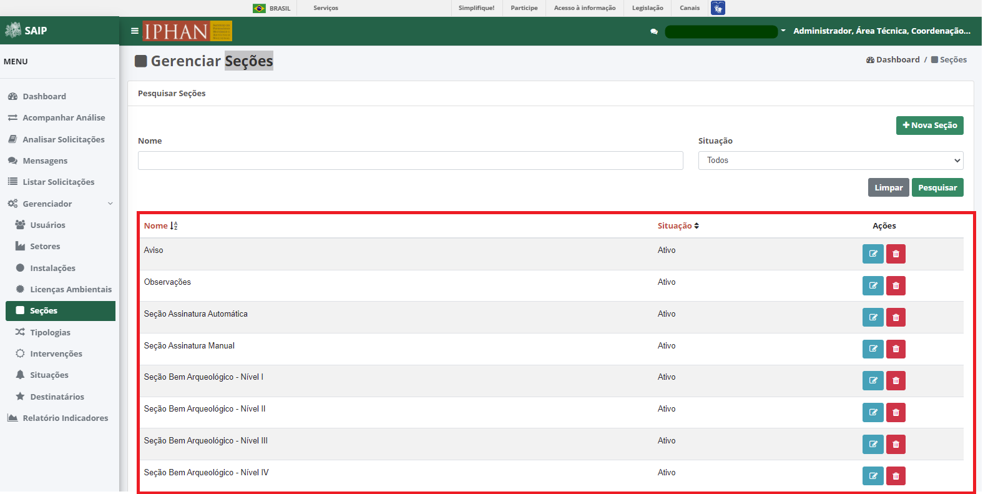The image size is (983, 494).
Task: Sort table by Situação column
Action: [x=678, y=225]
